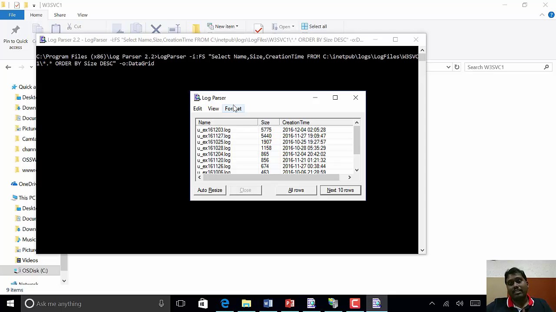Viewport: 556px width, 312px height.
Task: Click the CreationTime column header
Action: [317, 123]
